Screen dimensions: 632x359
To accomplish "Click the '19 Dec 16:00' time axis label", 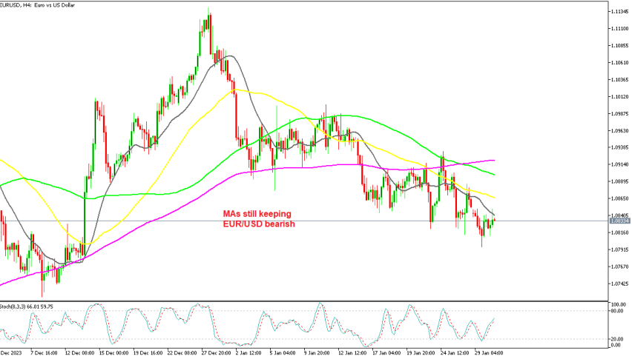I will 148,353.
